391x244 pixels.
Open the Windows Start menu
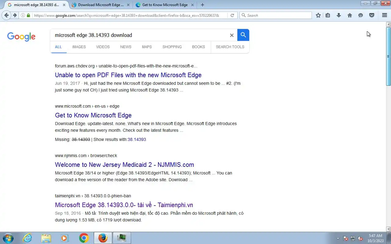pos(8,238)
